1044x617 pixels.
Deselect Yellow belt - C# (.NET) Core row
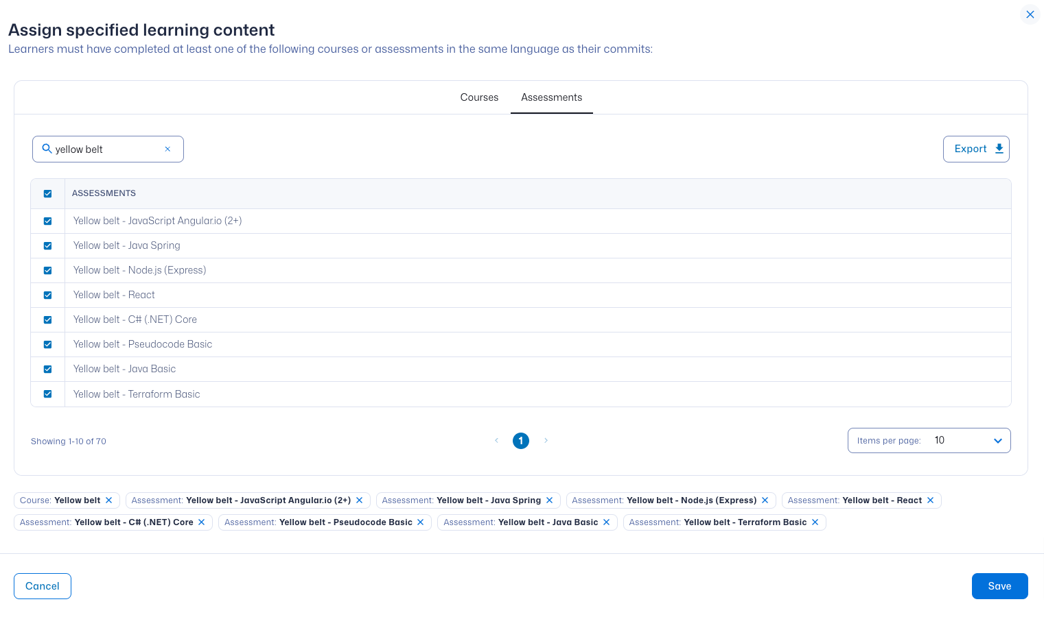pyautogui.click(x=48, y=319)
